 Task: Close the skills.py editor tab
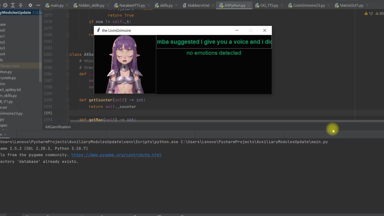coord(177,5)
